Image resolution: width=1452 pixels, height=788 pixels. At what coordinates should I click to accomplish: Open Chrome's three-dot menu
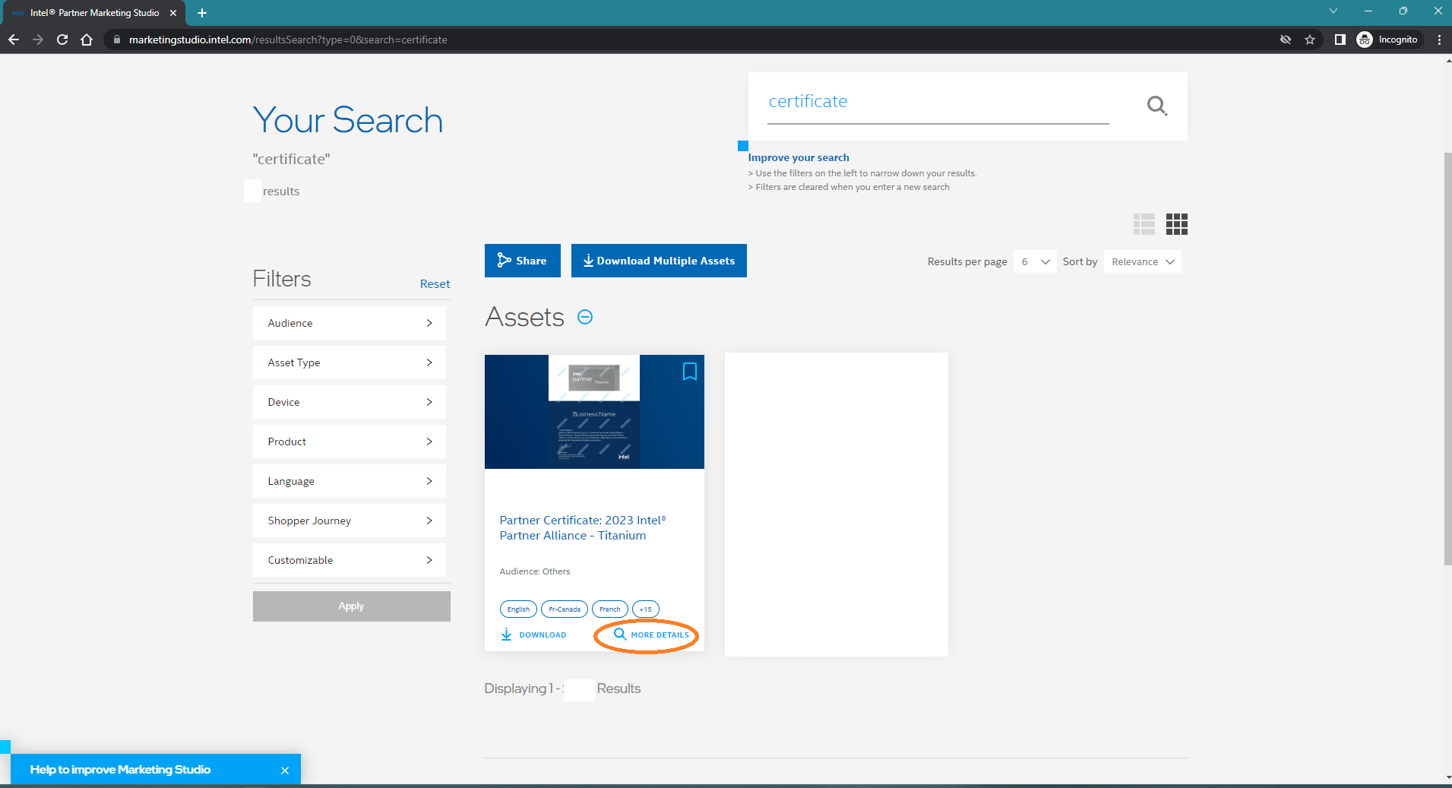coord(1439,40)
